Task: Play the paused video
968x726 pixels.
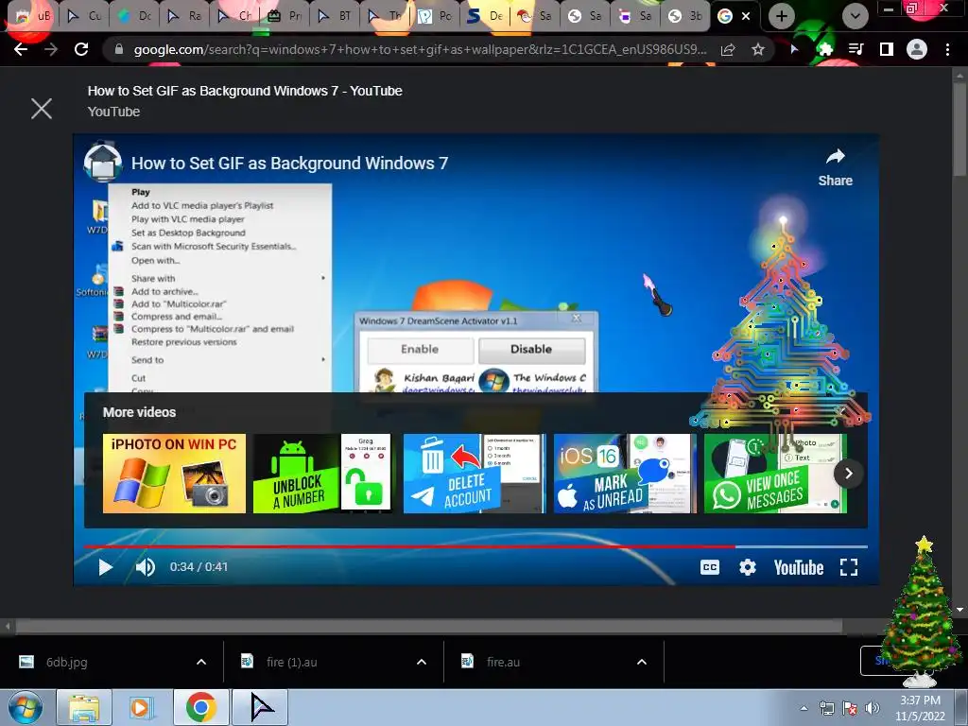Action: click(106, 567)
